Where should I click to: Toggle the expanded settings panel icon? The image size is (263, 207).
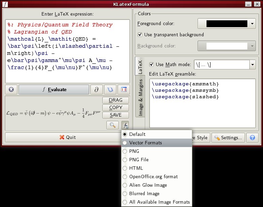(124, 90)
